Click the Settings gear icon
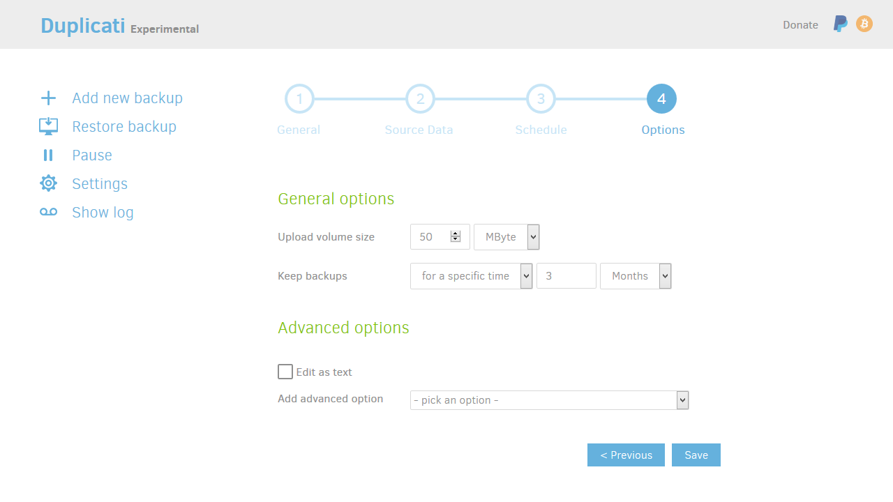The width and height of the screenshot is (893, 502). pyautogui.click(x=48, y=183)
